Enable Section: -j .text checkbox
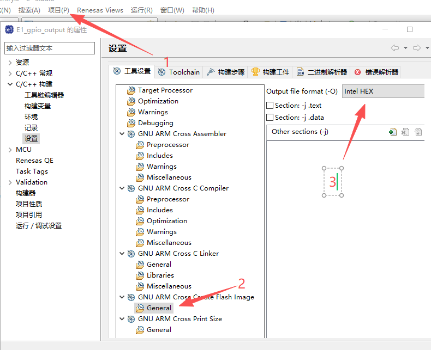The image size is (431, 350). coord(270,106)
